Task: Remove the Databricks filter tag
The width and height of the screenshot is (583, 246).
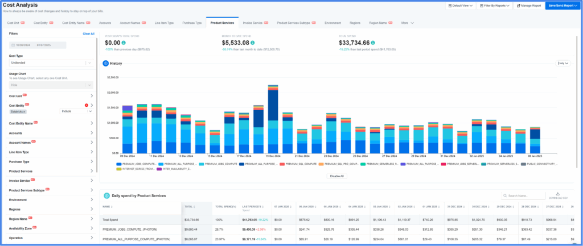Action: point(24,111)
